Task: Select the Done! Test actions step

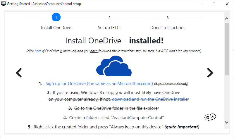Action: click(168, 28)
